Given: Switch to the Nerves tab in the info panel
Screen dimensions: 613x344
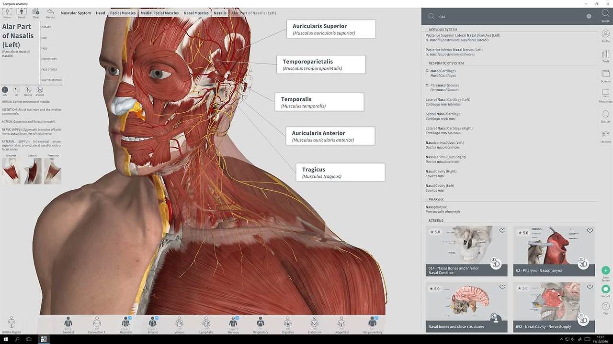Looking at the screenshot, I should 27,90.
